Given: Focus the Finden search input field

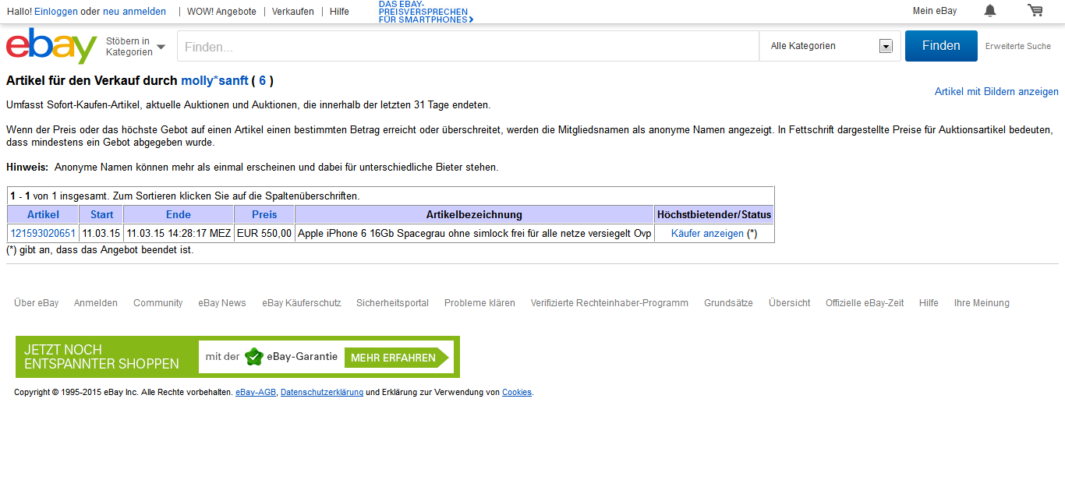Looking at the screenshot, I should (468, 47).
